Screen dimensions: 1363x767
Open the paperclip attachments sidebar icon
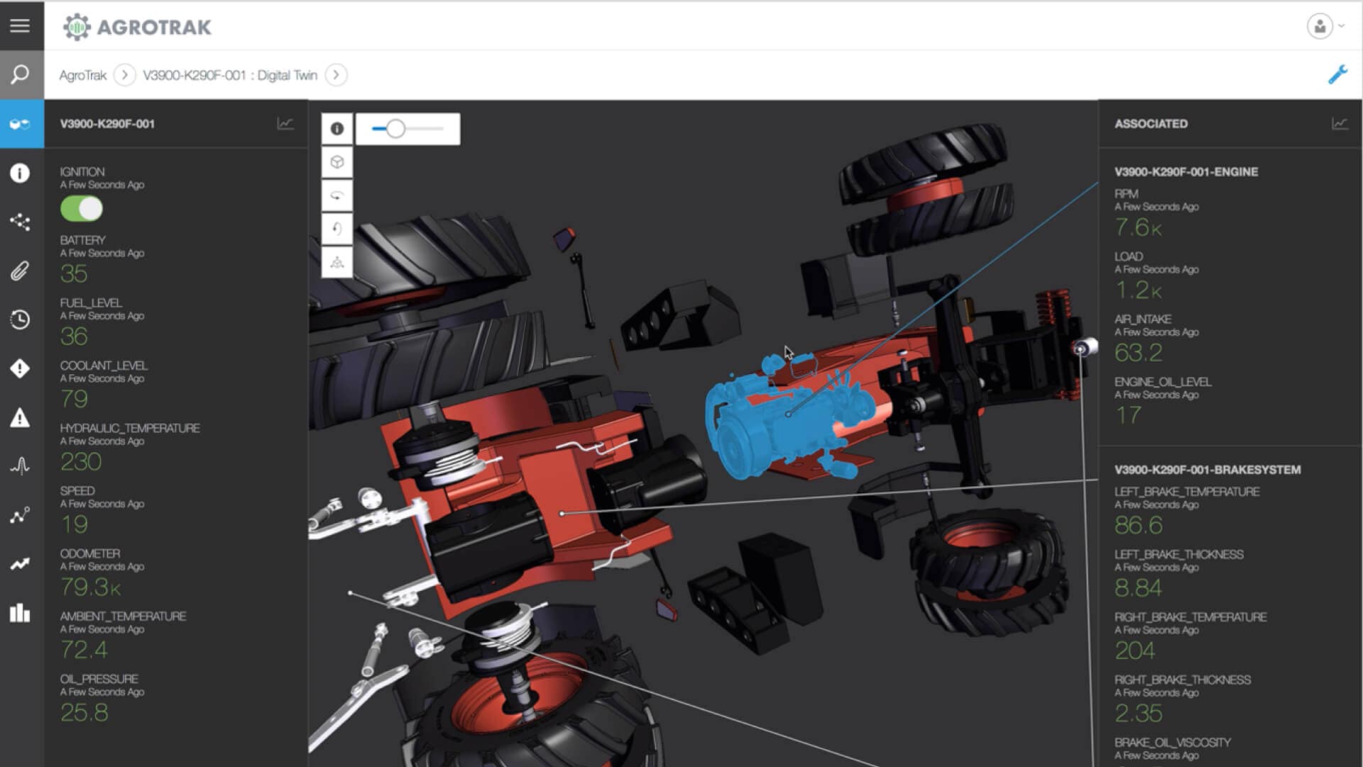pos(20,271)
